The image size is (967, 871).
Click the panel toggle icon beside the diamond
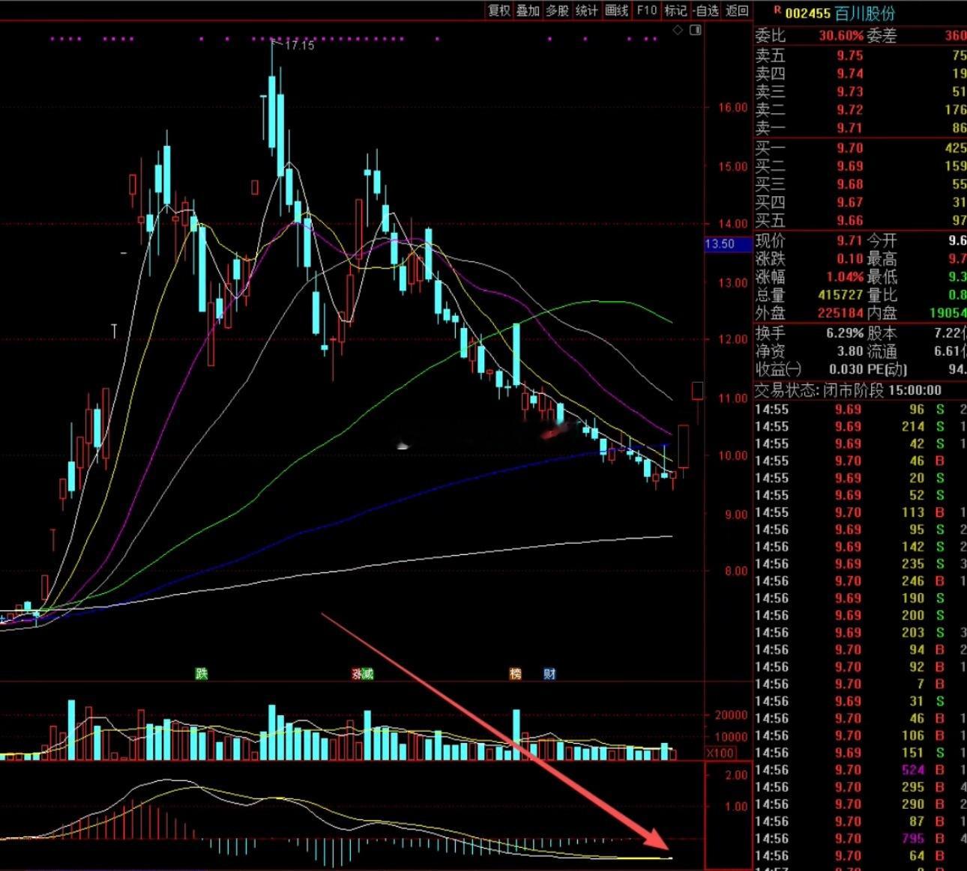[696, 30]
